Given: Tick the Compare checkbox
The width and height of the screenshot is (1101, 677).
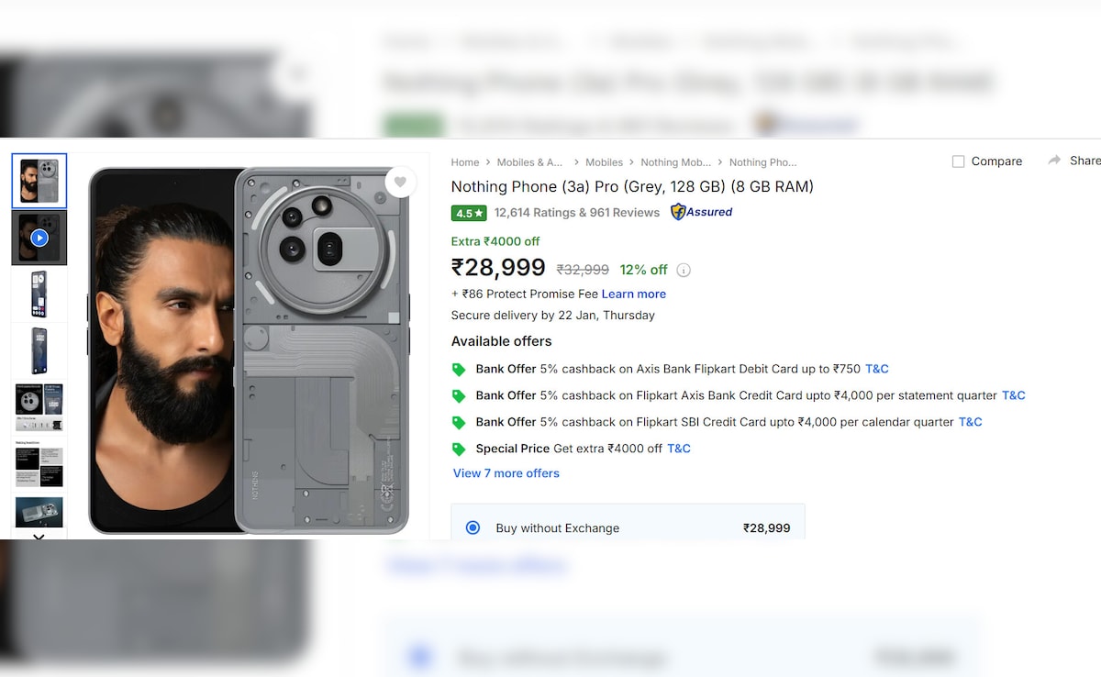Looking at the screenshot, I should [958, 161].
